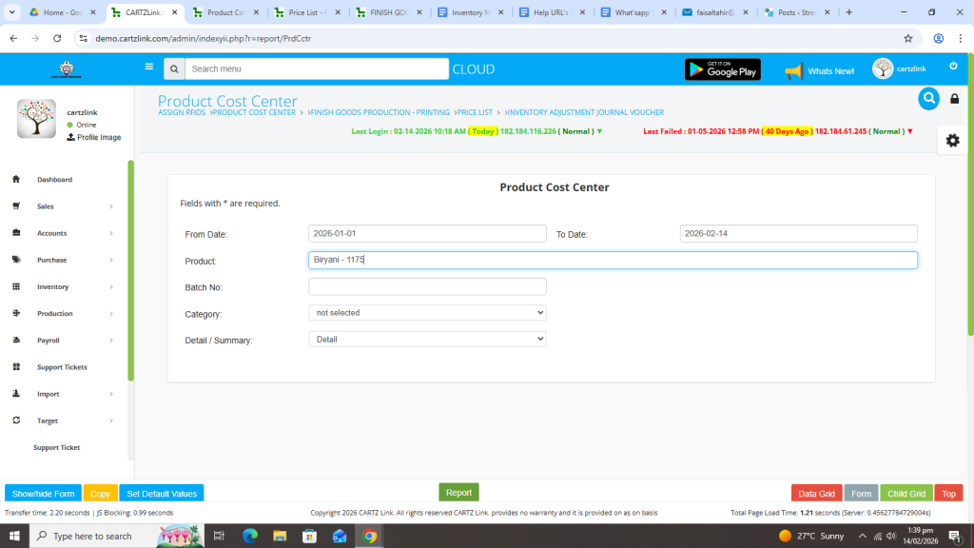This screenshot has width=974, height=548.
Task: Click the Whats New megaphone icon
Action: (x=793, y=70)
